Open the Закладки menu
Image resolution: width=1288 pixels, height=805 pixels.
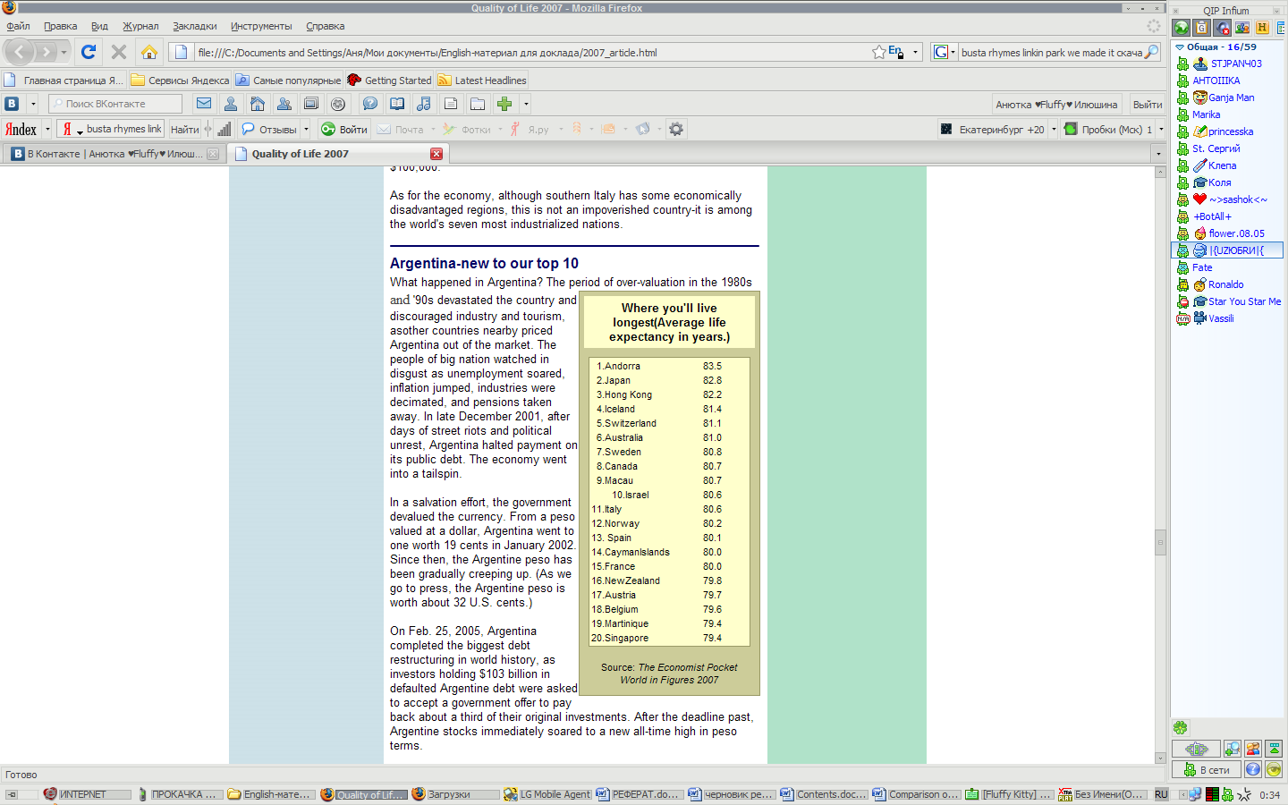[x=195, y=26]
